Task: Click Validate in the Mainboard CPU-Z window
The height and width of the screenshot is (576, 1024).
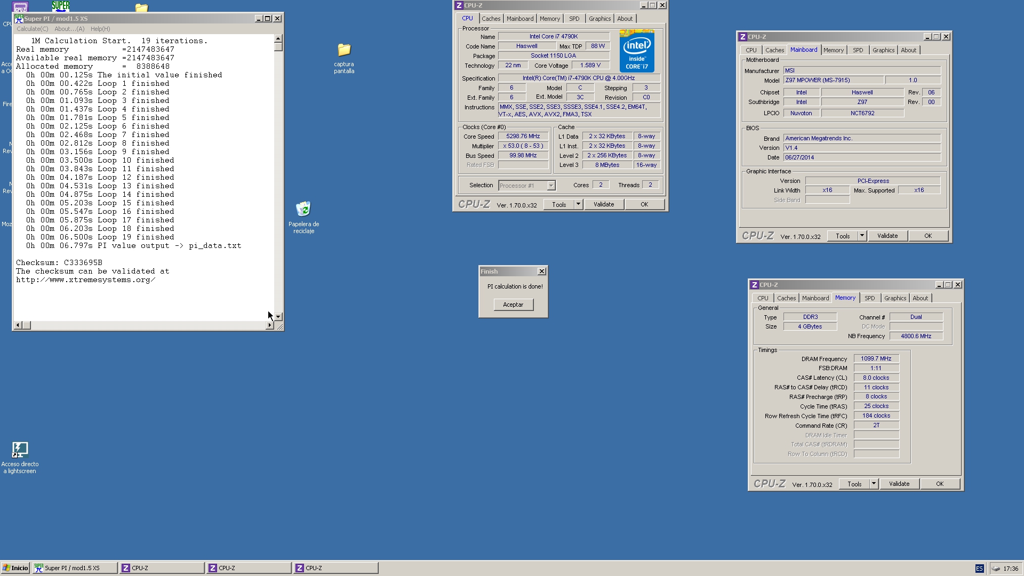Action: 887,236
